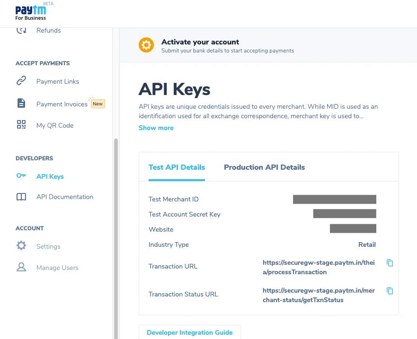The image size is (417, 339).
Task: Open the Developer Integration Guide
Action: tap(190, 332)
